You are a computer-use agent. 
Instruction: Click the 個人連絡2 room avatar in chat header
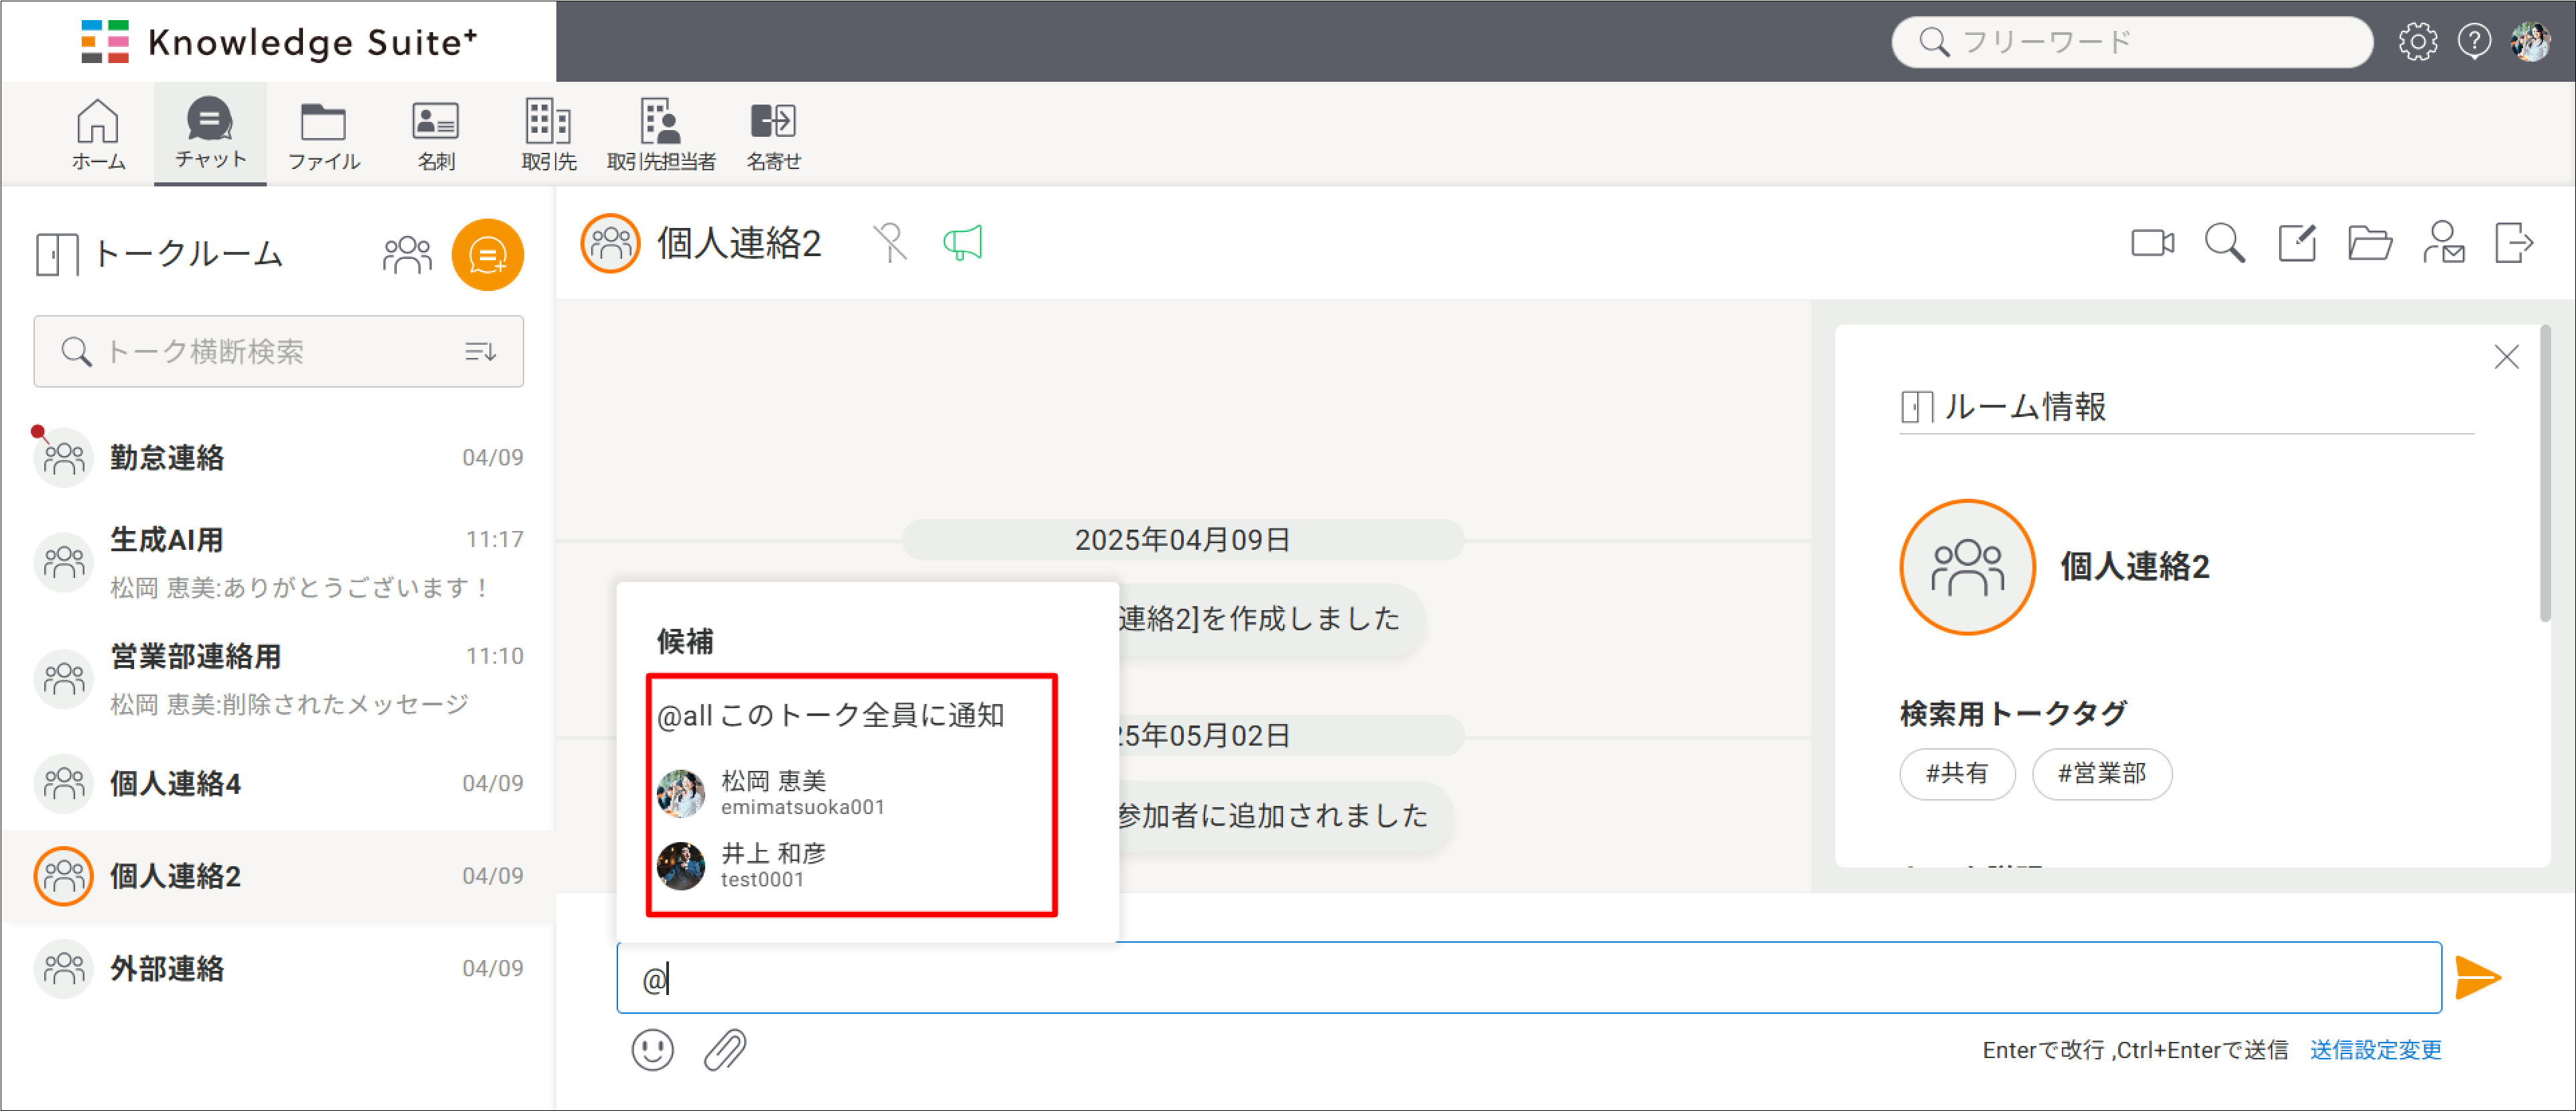click(610, 243)
